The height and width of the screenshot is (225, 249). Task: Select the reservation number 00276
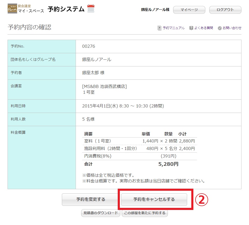click(x=89, y=46)
